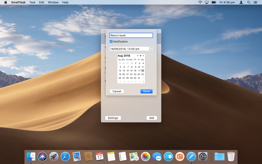Select August 28 in the calendar

[x=127, y=78]
